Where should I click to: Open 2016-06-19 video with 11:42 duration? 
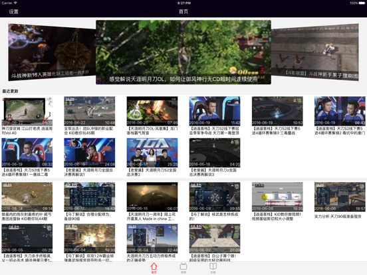[215, 111]
